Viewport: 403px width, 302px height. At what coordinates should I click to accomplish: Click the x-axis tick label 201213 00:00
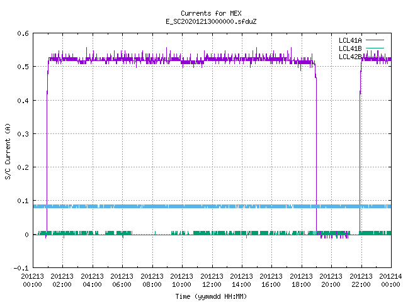coord(32,281)
